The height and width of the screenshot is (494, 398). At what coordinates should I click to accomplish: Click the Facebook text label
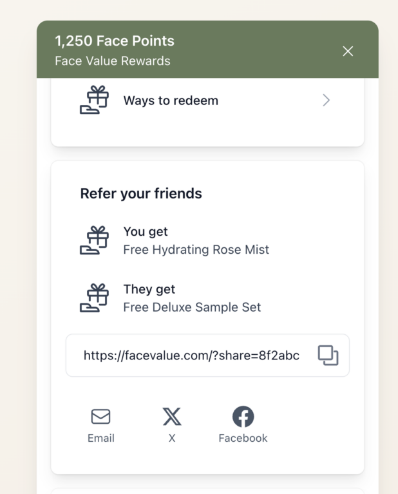(x=243, y=438)
